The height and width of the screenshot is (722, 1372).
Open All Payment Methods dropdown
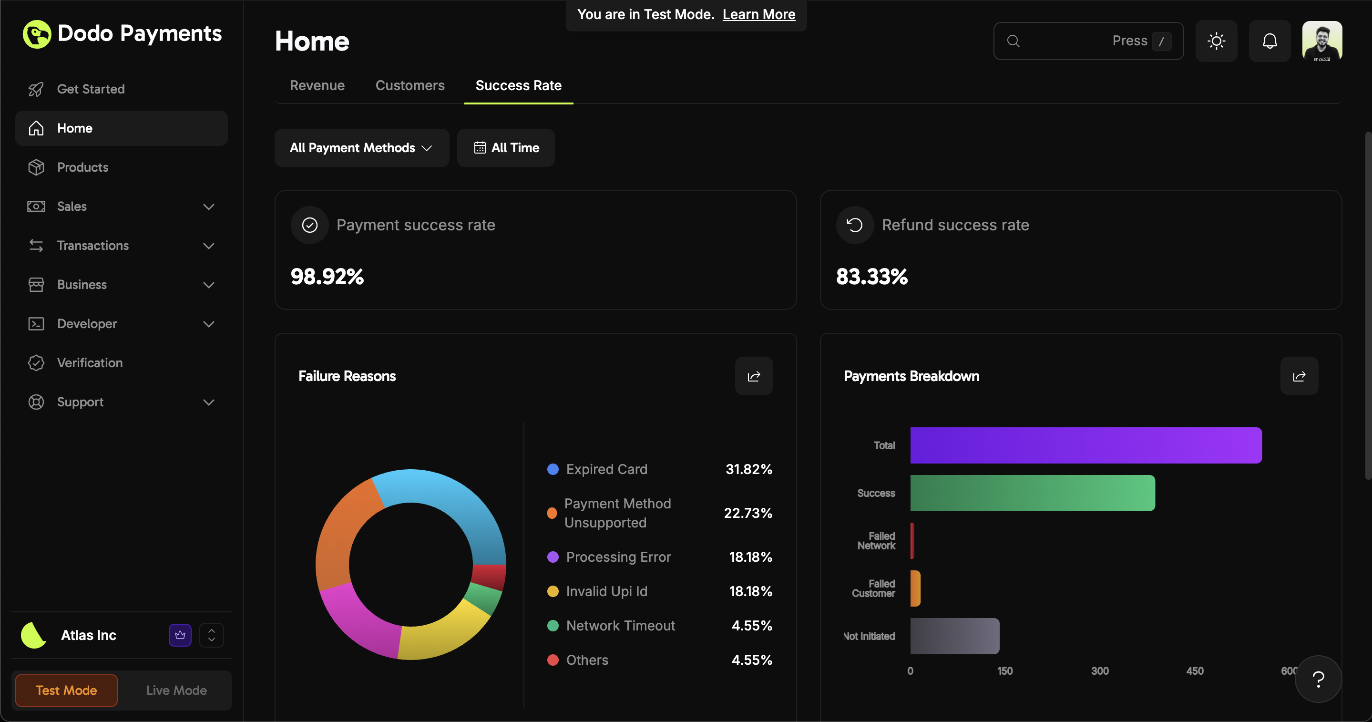[361, 148]
